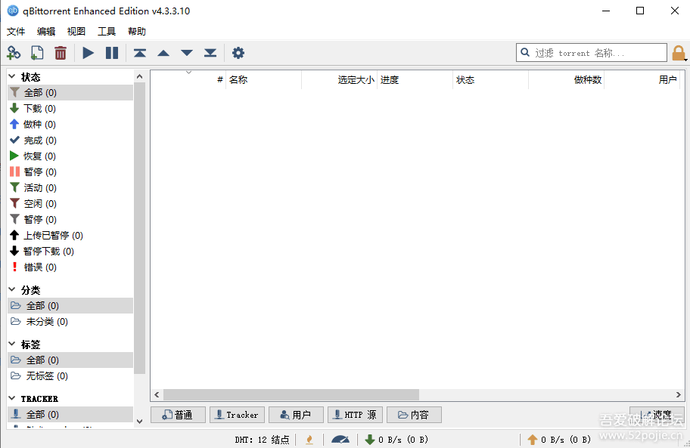Move torrent to bottom of queue
The height and width of the screenshot is (448, 690).
pyautogui.click(x=210, y=53)
